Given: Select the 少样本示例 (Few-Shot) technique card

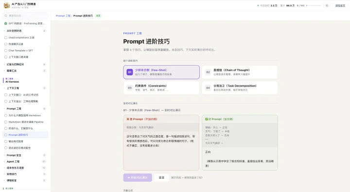Looking at the screenshot, I should pos(161,72).
